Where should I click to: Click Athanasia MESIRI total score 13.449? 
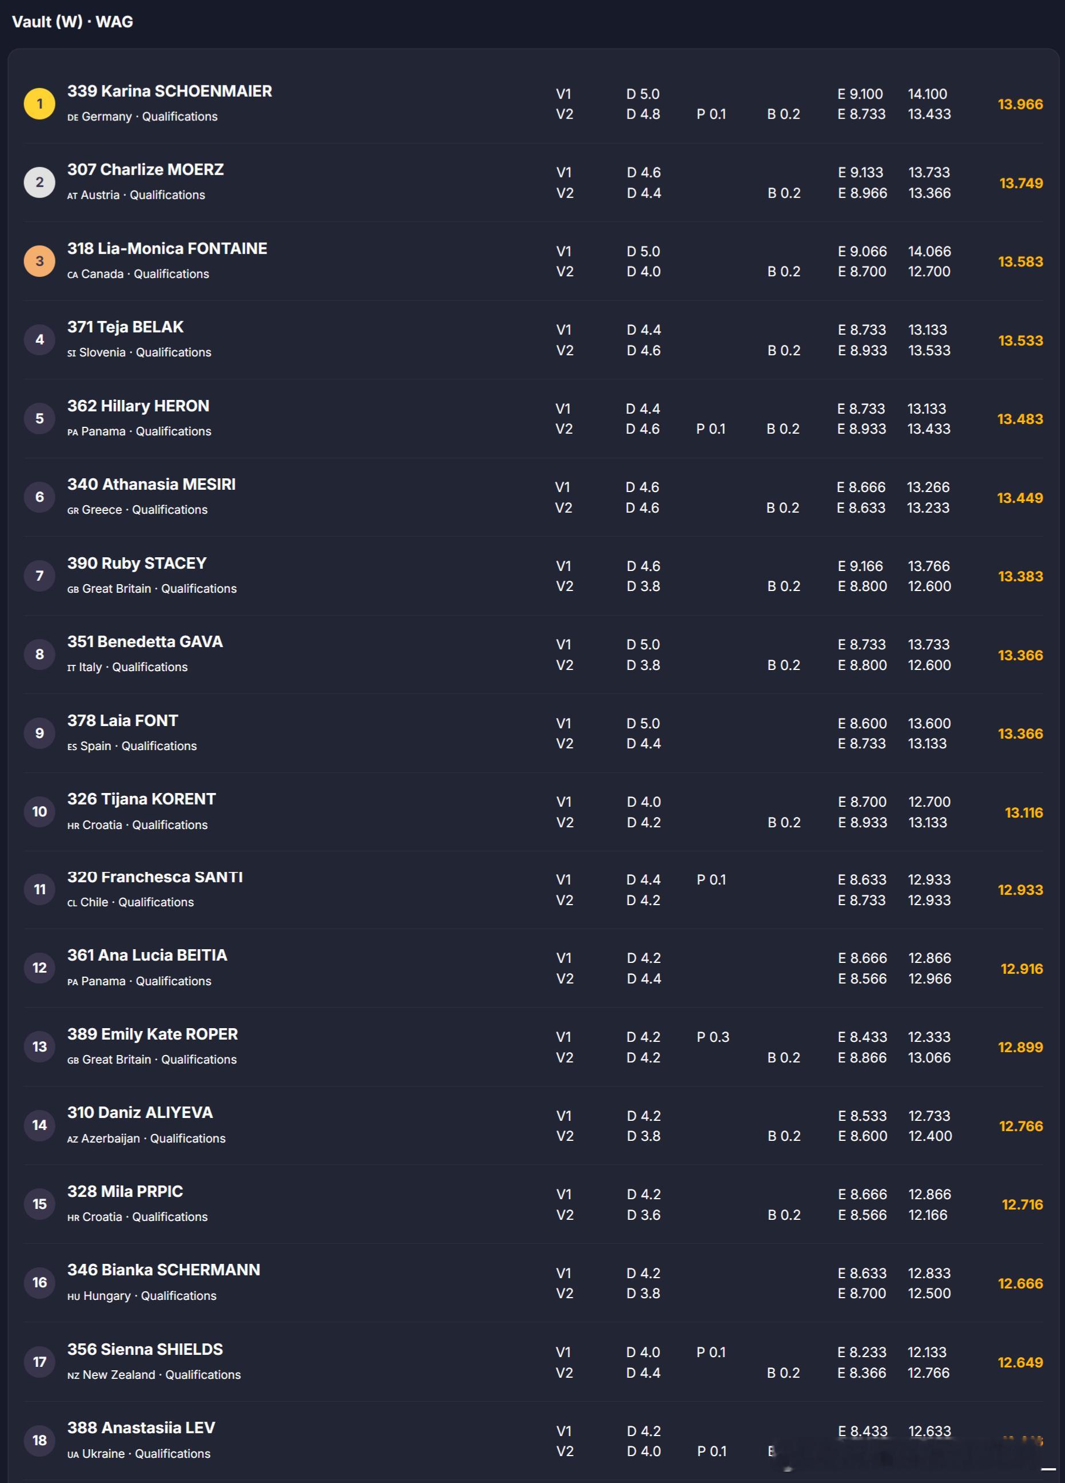(x=1019, y=498)
